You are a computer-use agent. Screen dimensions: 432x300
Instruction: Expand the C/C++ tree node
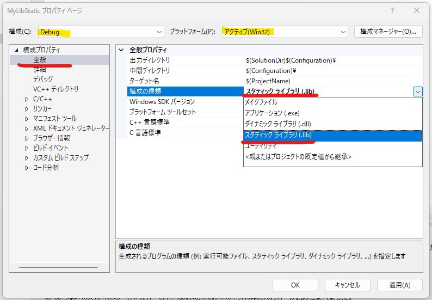(27, 99)
